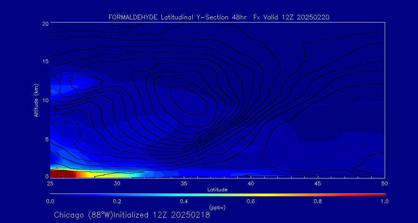Click the altitude axis tick label "0"
Image resolution: width=418 pixels, height=223 pixels.
point(47,176)
